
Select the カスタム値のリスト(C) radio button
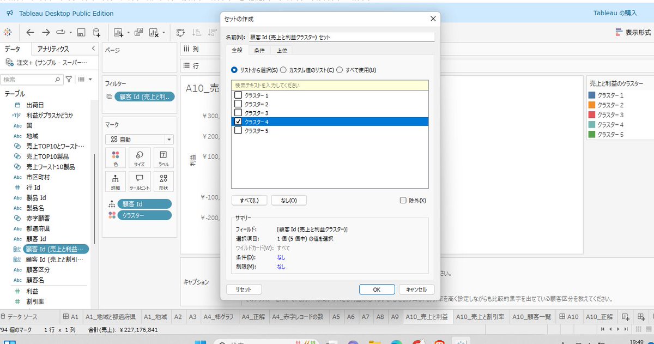tap(283, 70)
